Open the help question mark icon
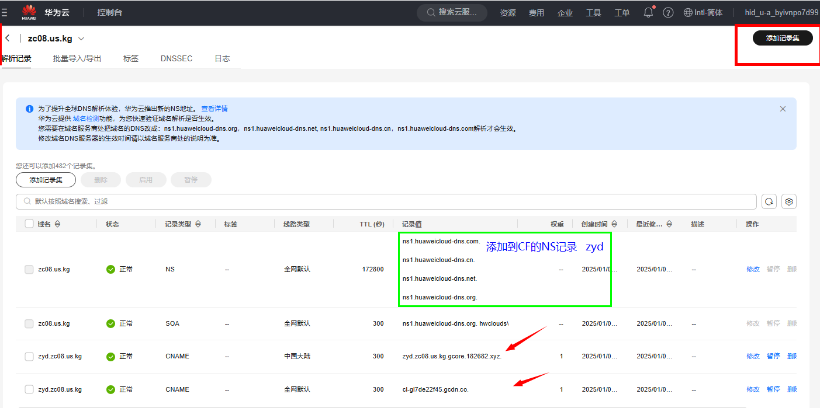This screenshot has height=408, width=820. pos(668,12)
